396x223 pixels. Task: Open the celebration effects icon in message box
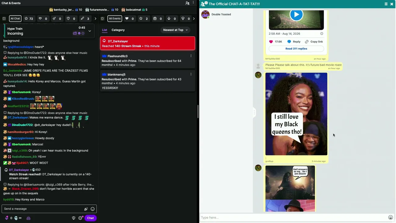tap(86, 209)
